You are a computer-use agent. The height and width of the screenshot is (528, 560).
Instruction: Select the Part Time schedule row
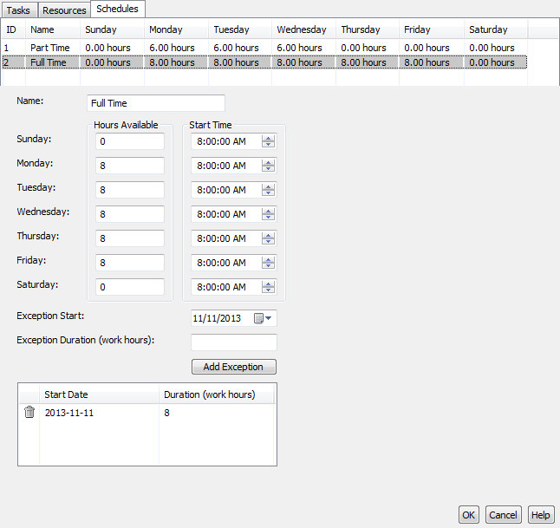[264, 48]
